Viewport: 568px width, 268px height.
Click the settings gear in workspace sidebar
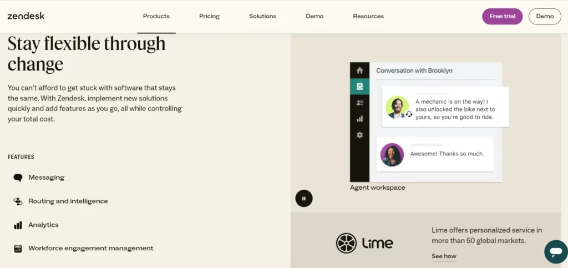click(x=359, y=135)
